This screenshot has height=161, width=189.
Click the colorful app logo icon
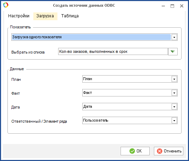[x=6, y=5]
